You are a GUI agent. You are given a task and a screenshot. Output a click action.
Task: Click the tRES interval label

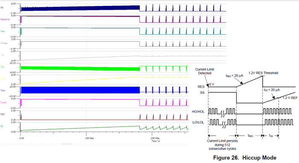(250, 136)
